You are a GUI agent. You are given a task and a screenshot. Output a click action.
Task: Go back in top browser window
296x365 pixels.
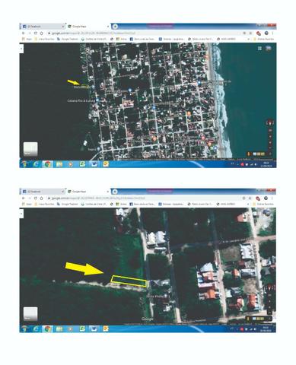24,33
